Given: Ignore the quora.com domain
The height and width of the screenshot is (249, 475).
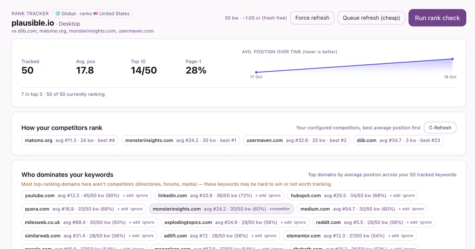Looking at the screenshot, I should tap(137, 209).
